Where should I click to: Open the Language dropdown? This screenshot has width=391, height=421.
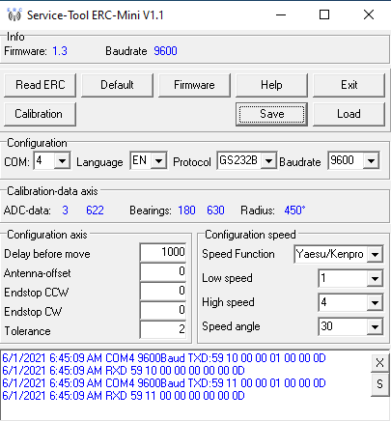coord(158,160)
